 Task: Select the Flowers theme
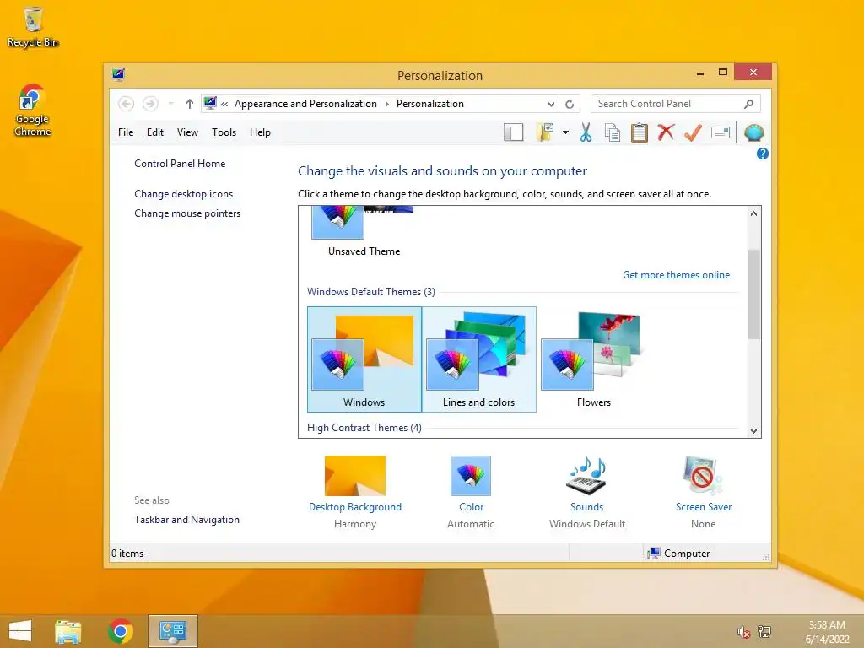pos(594,359)
